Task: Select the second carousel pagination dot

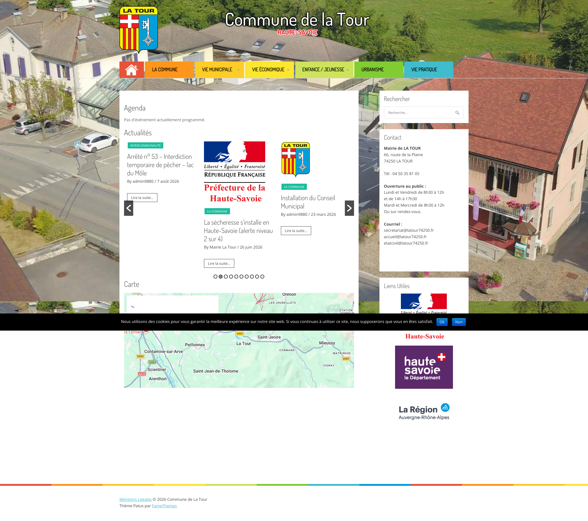Action: pyautogui.click(x=221, y=276)
